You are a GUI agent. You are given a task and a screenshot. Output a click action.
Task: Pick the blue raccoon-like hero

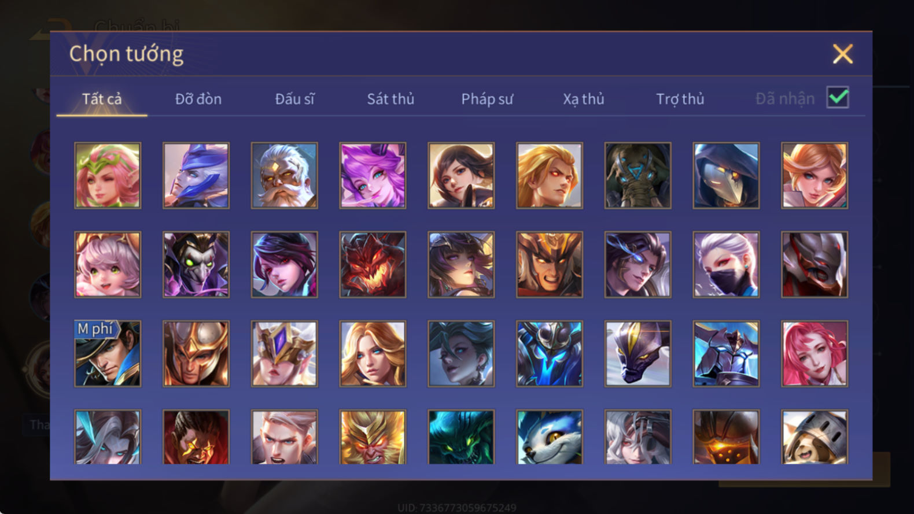[550, 437]
